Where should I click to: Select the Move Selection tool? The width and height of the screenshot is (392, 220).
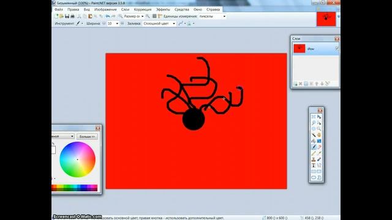coord(319,123)
